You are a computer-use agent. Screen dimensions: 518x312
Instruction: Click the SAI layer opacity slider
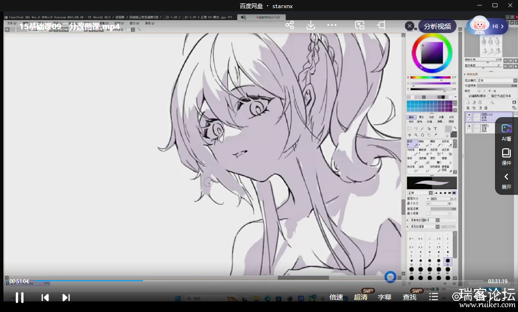tap(497, 85)
